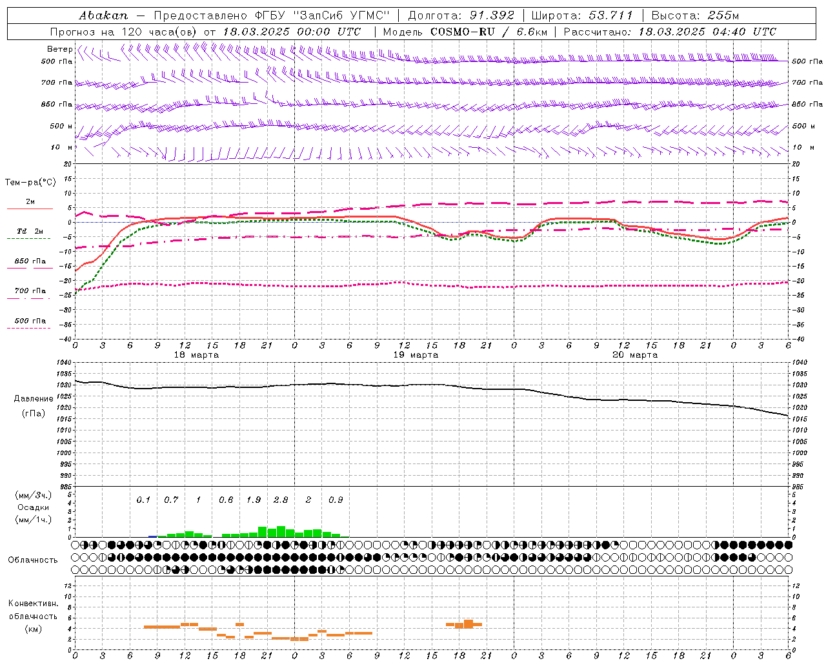Viewport: 826px width, 661px height.
Task: Click the "Долгота: 91.392" longitude value
Action: (461, 15)
